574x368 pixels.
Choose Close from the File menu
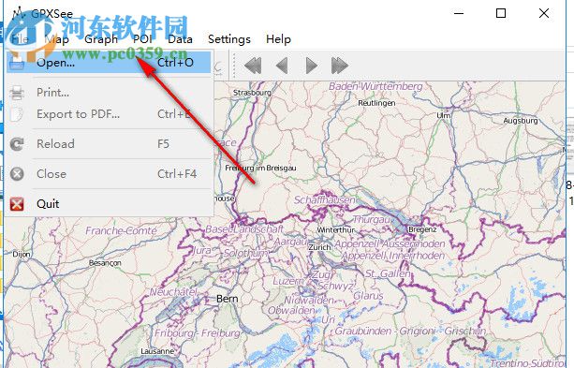[x=109, y=174]
